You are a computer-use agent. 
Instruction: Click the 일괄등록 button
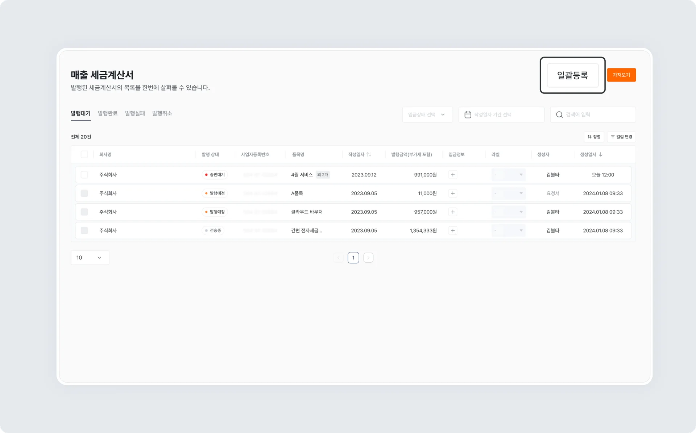(x=572, y=75)
